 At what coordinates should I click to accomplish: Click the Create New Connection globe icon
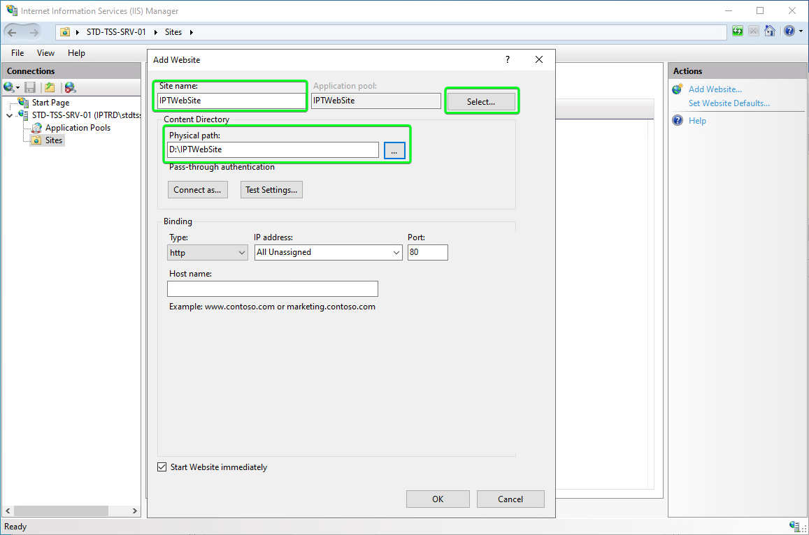[x=9, y=87]
